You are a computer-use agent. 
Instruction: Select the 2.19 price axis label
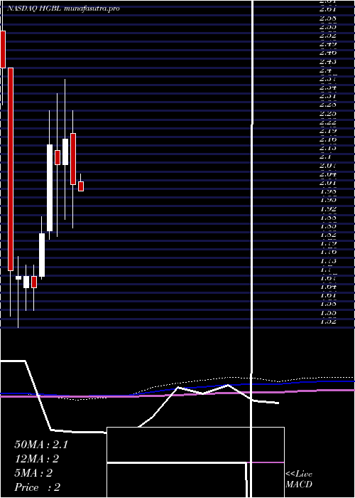(x=328, y=130)
